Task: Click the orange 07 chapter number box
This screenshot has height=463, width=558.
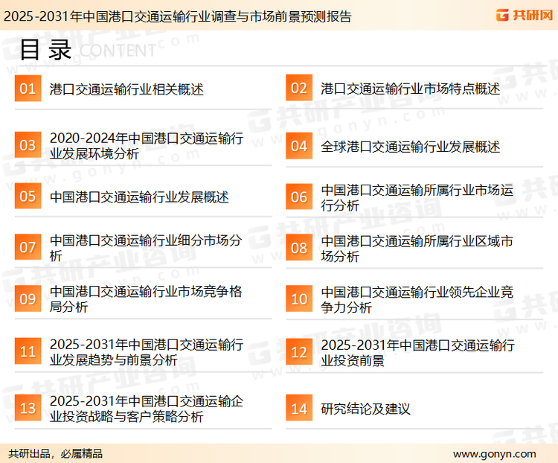Action: (28, 247)
